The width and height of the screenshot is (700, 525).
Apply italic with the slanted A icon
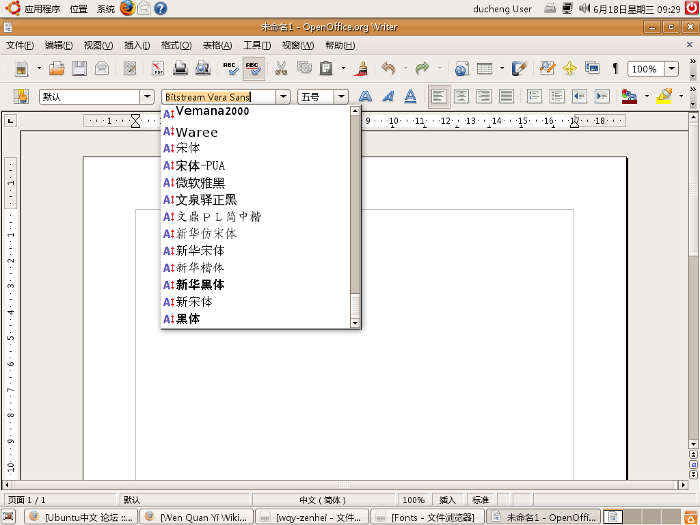pos(388,96)
